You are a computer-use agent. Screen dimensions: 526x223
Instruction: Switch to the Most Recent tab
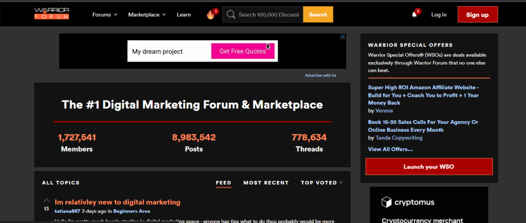[266, 183]
